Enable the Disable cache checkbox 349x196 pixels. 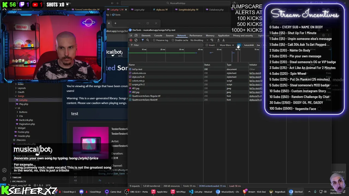click(x=173, y=40)
